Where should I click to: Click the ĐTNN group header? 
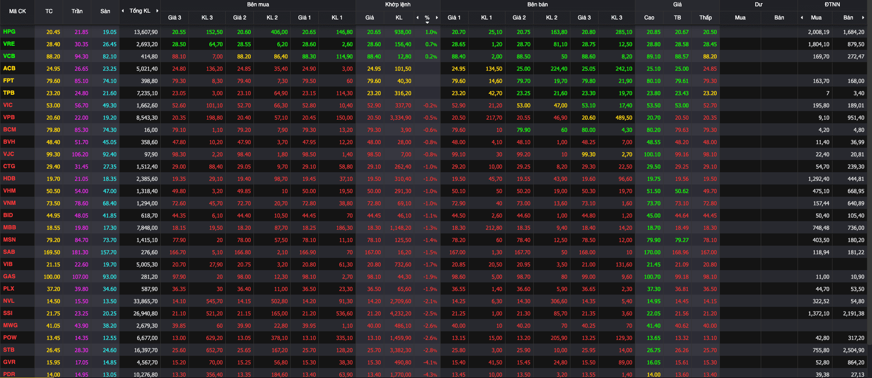pos(832,5)
